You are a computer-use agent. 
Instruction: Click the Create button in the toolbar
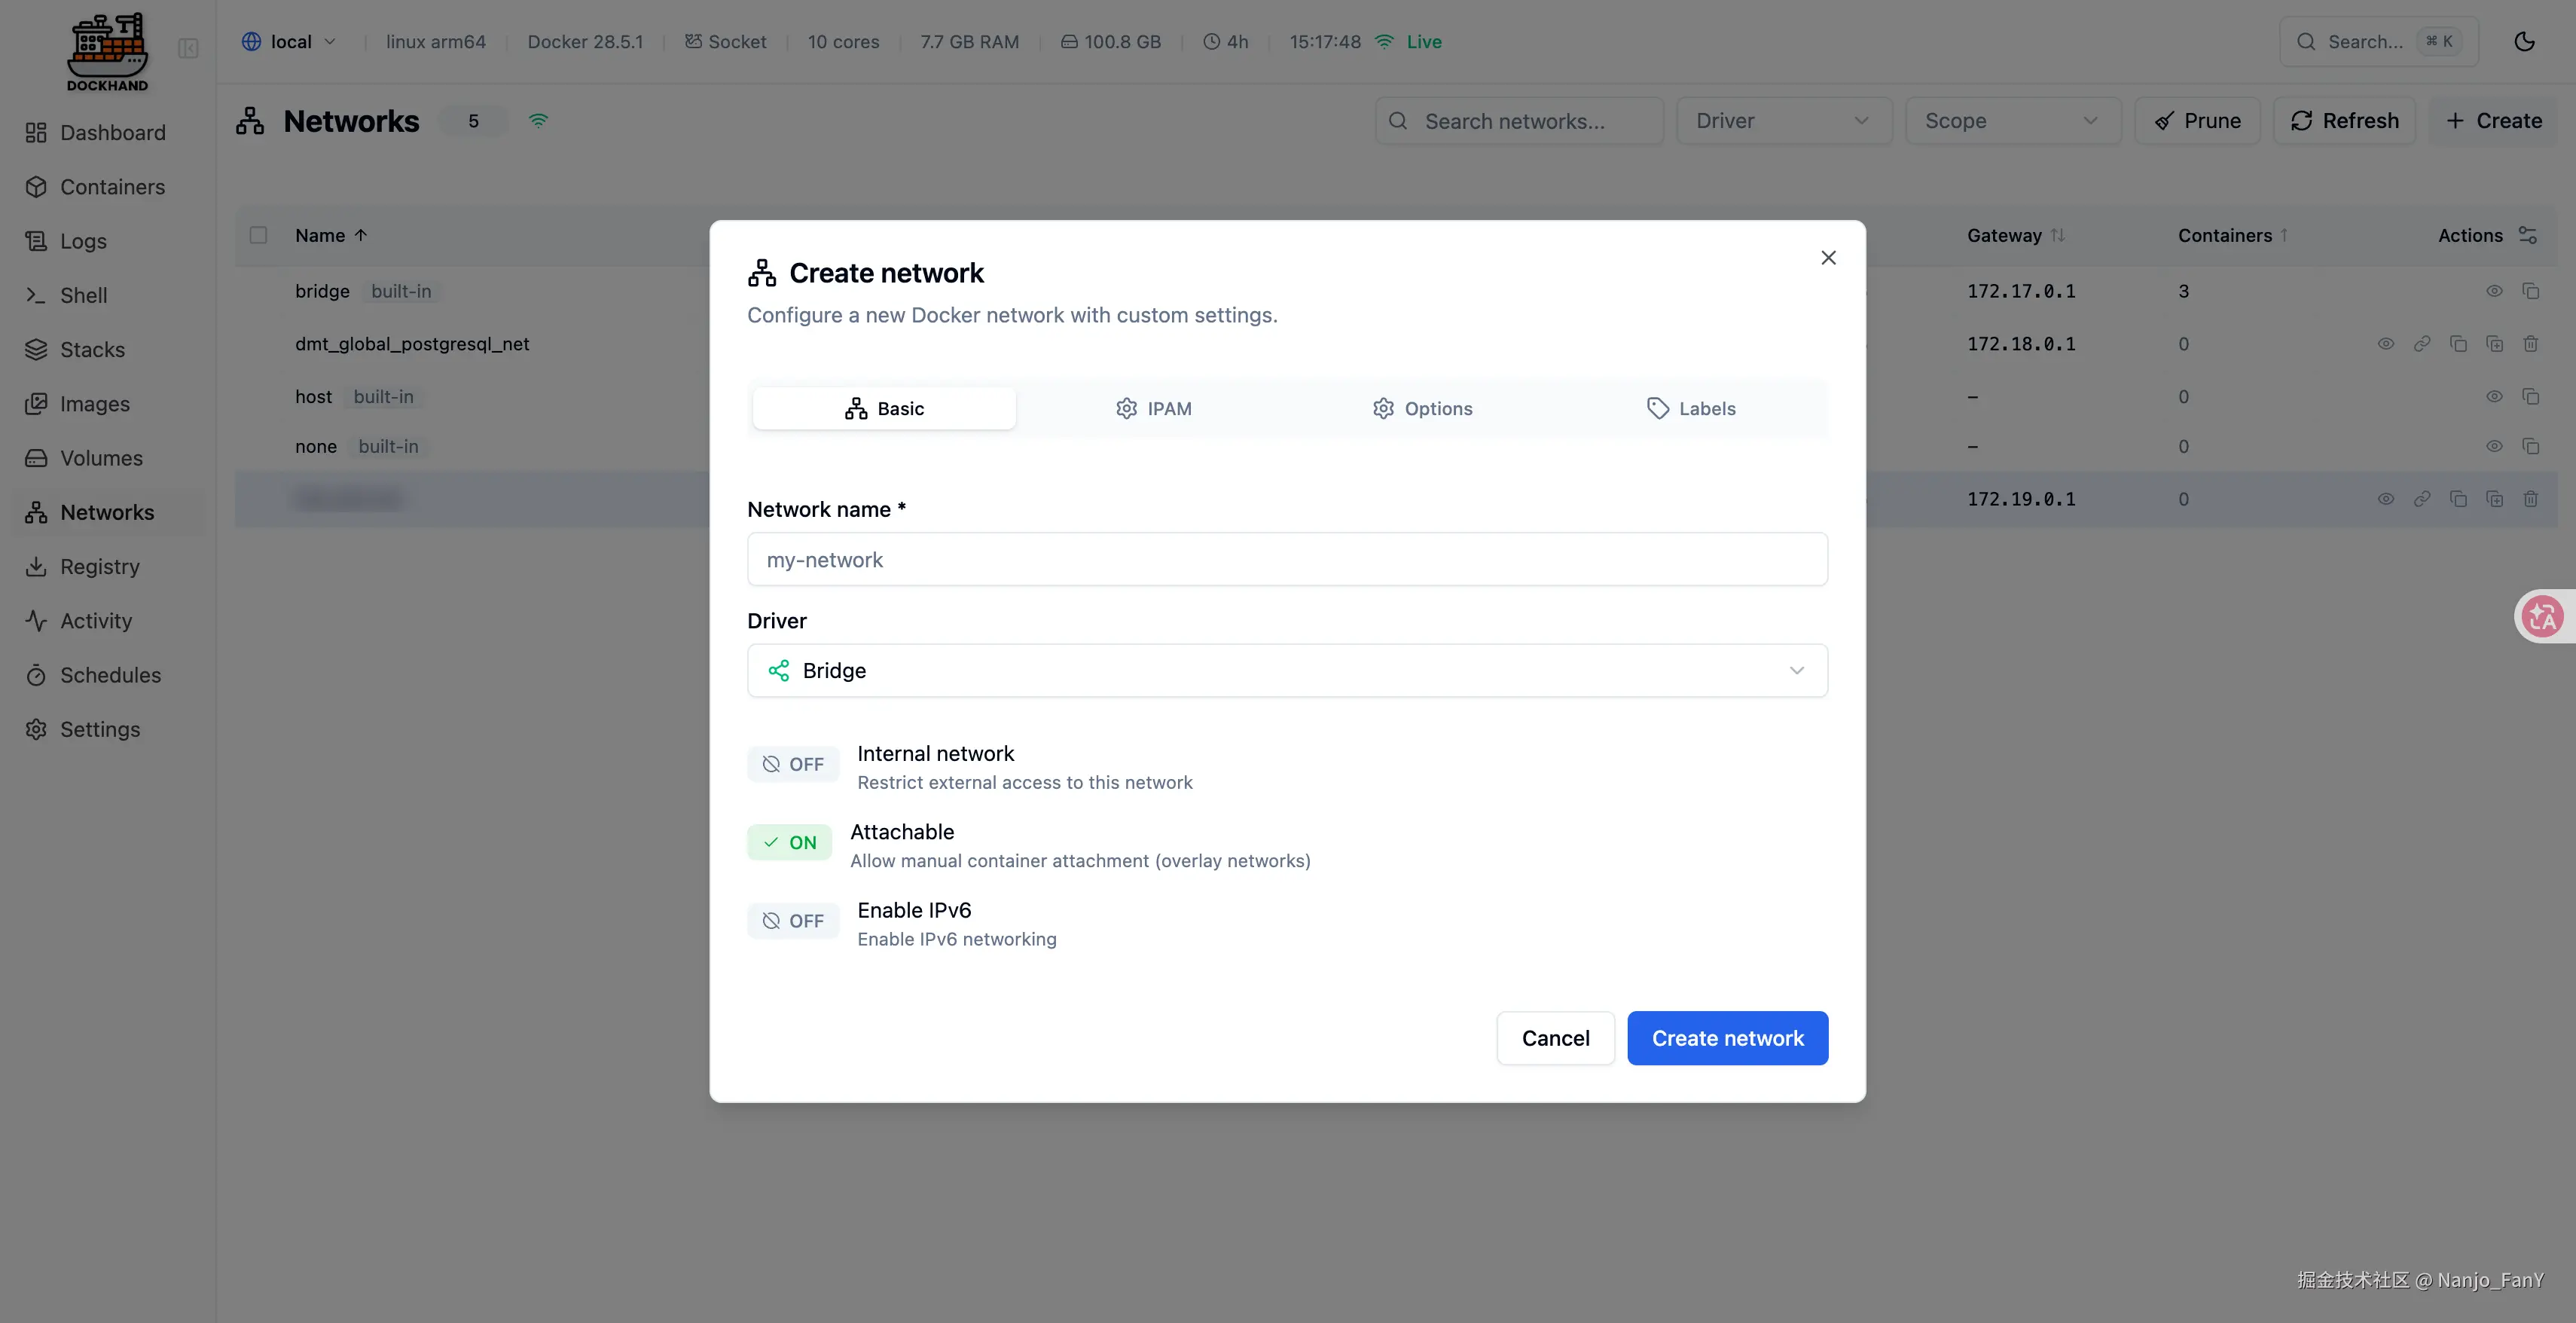point(2493,121)
